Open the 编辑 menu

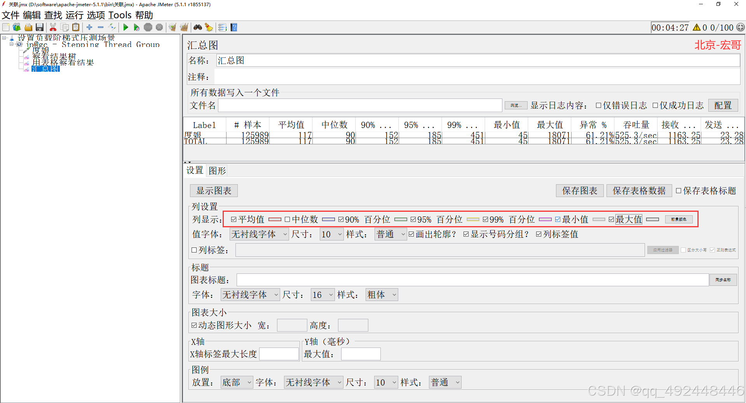[x=32, y=15]
